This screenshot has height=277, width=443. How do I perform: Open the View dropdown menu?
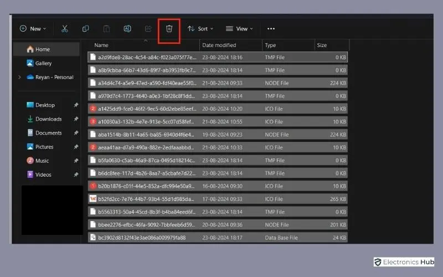tap(239, 29)
